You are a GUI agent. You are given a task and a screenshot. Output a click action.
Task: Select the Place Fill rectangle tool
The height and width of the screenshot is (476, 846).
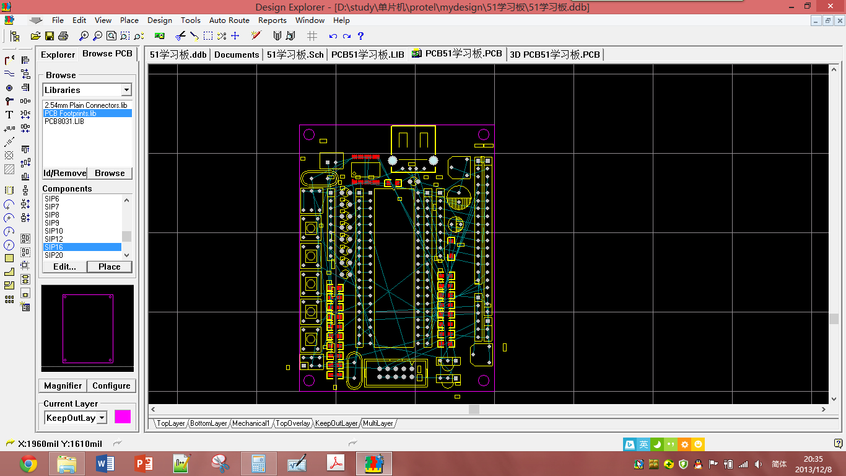[9, 258]
